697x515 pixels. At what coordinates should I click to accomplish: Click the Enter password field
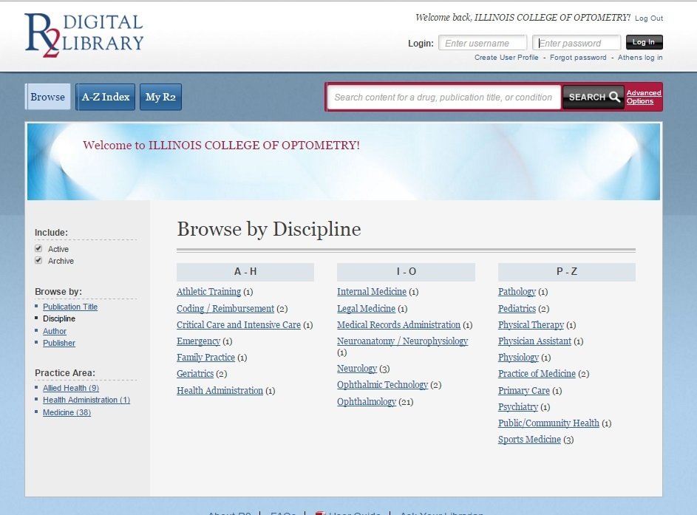(577, 43)
